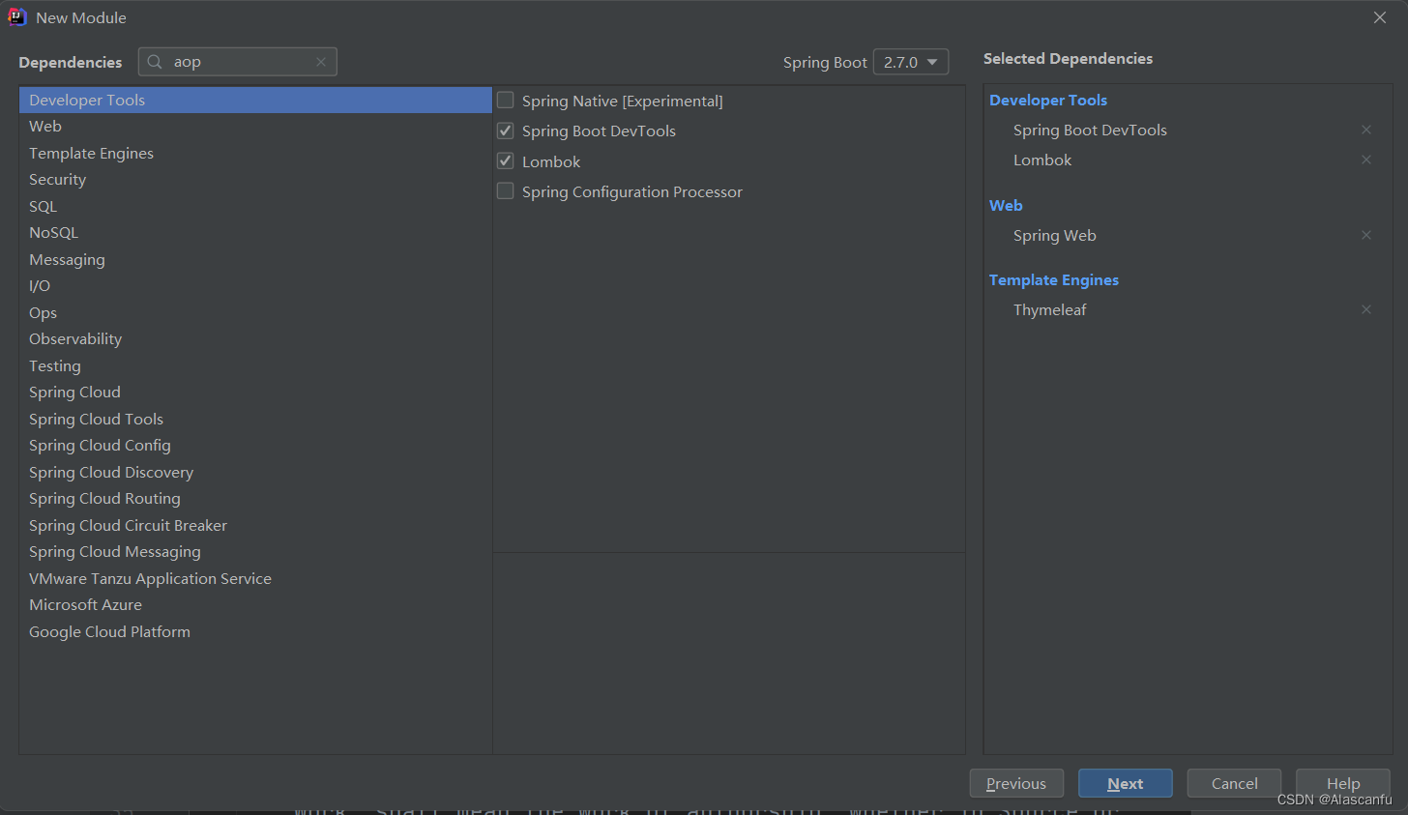Viewport: 1408px width, 815px height.
Task: Select the Security category
Action: click(x=255, y=180)
